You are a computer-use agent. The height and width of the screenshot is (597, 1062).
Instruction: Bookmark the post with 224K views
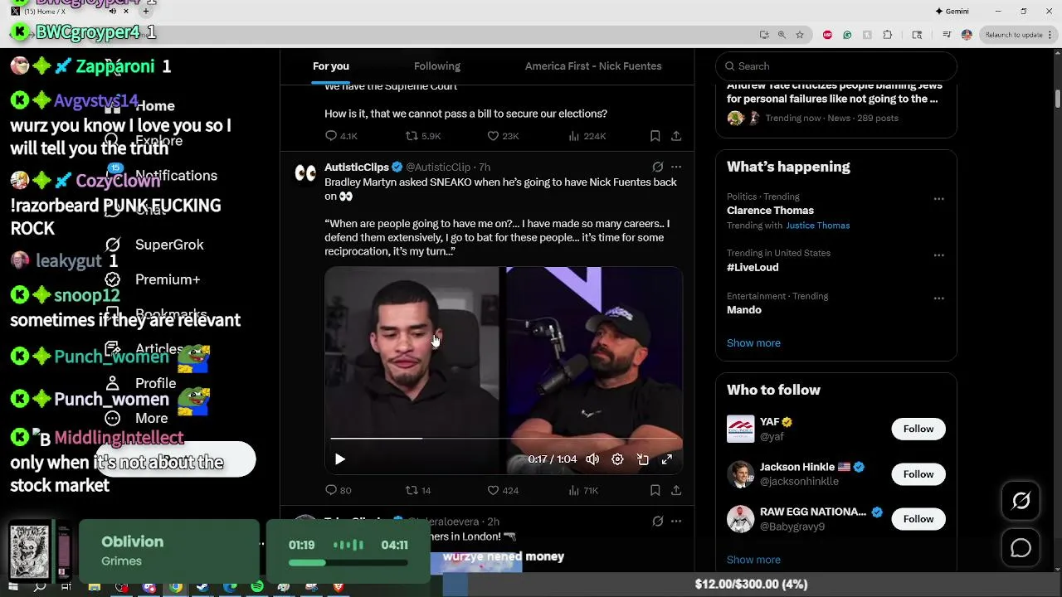655,136
